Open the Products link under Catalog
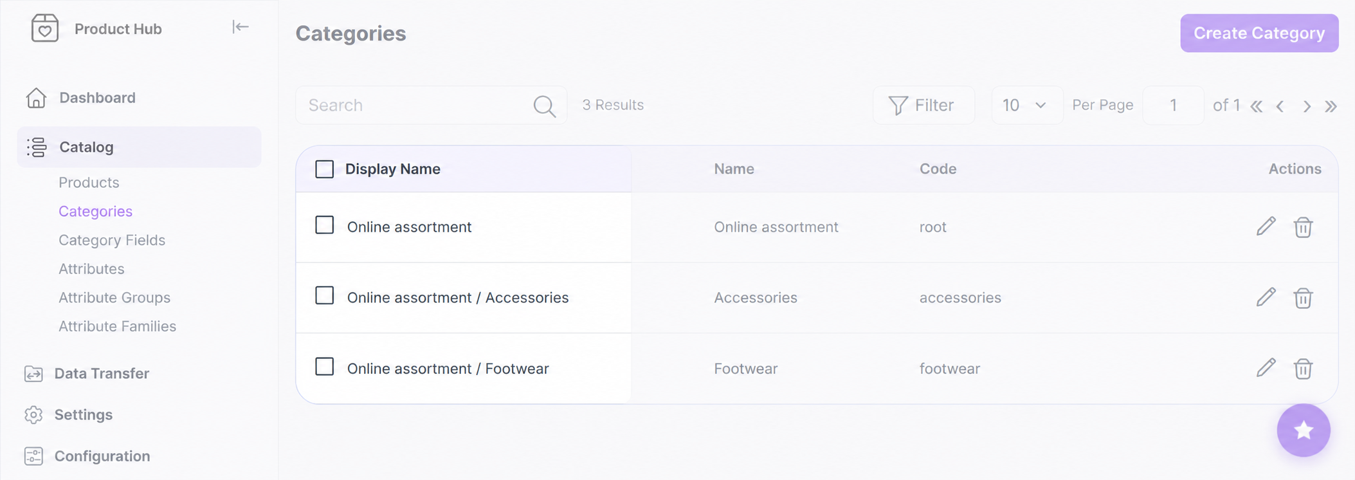The height and width of the screenshot is (480, 1355). coord(89,182)
